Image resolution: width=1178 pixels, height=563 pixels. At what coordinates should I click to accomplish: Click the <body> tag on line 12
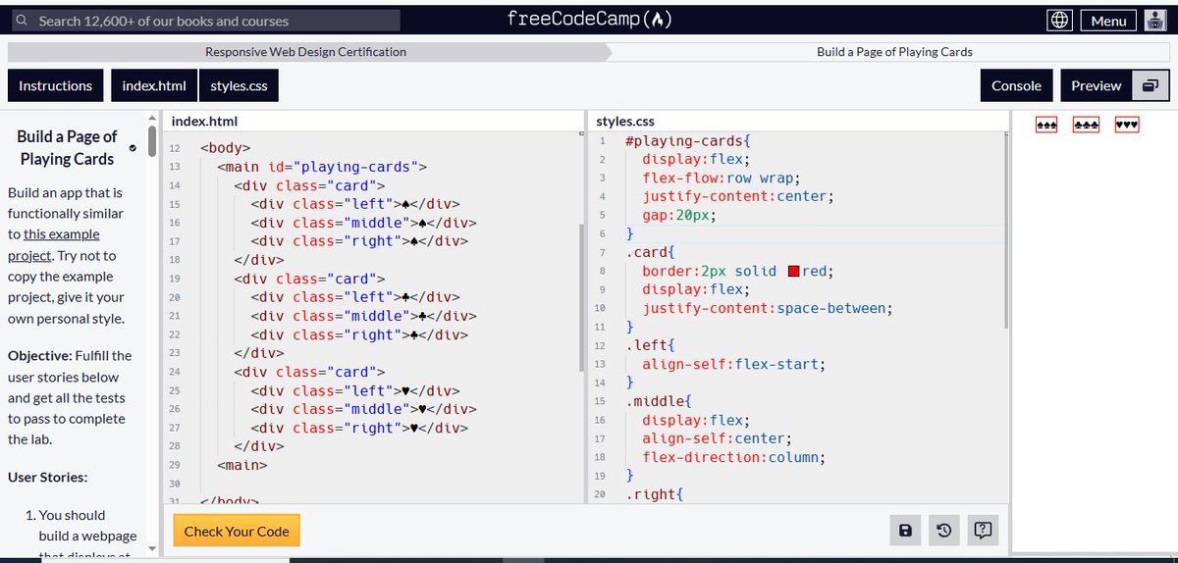pyautogui.click(x=225, y=148)
